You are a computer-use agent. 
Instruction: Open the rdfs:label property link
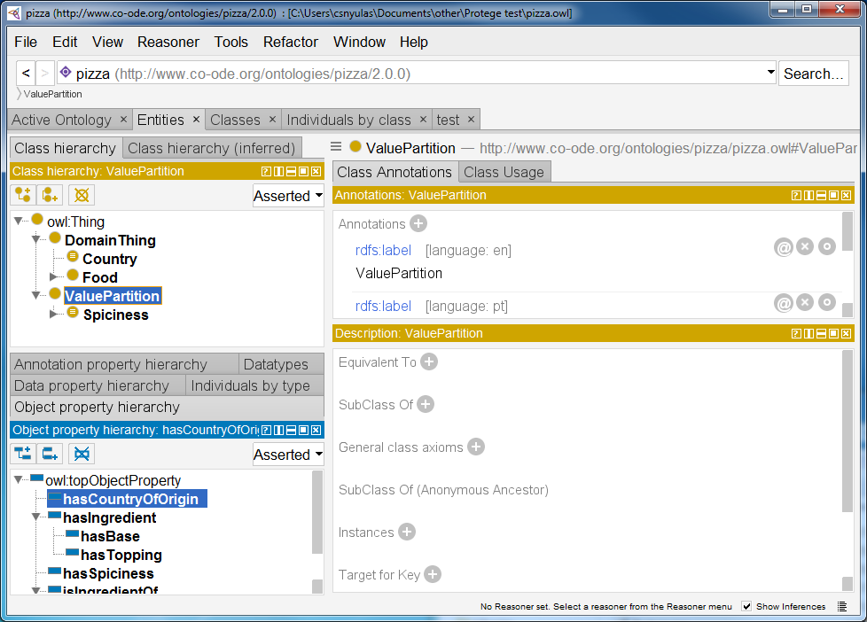tap(382, 250)
